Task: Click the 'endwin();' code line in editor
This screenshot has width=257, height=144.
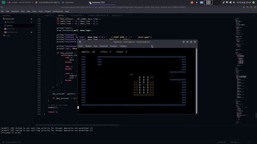Action: tap(53, 107)
